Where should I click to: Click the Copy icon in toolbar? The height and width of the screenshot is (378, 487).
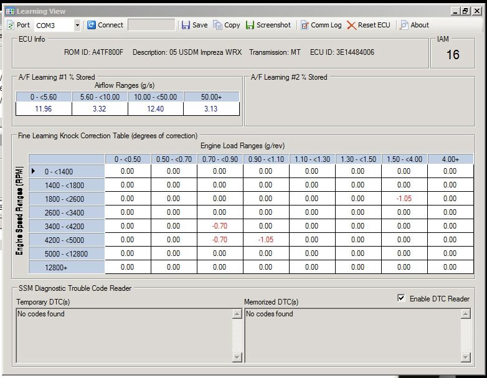tap(217, 25)
